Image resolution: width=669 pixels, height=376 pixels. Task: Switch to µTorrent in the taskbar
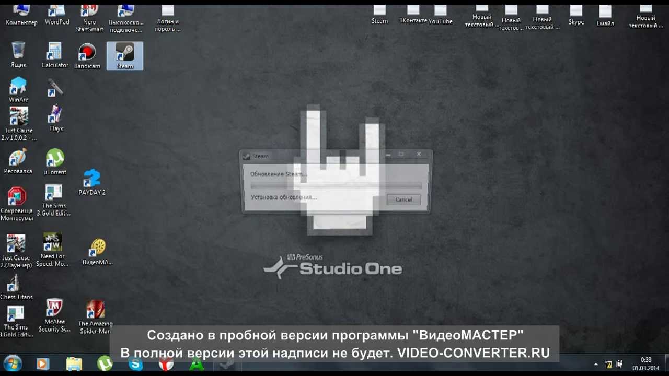tap(105, 364)
